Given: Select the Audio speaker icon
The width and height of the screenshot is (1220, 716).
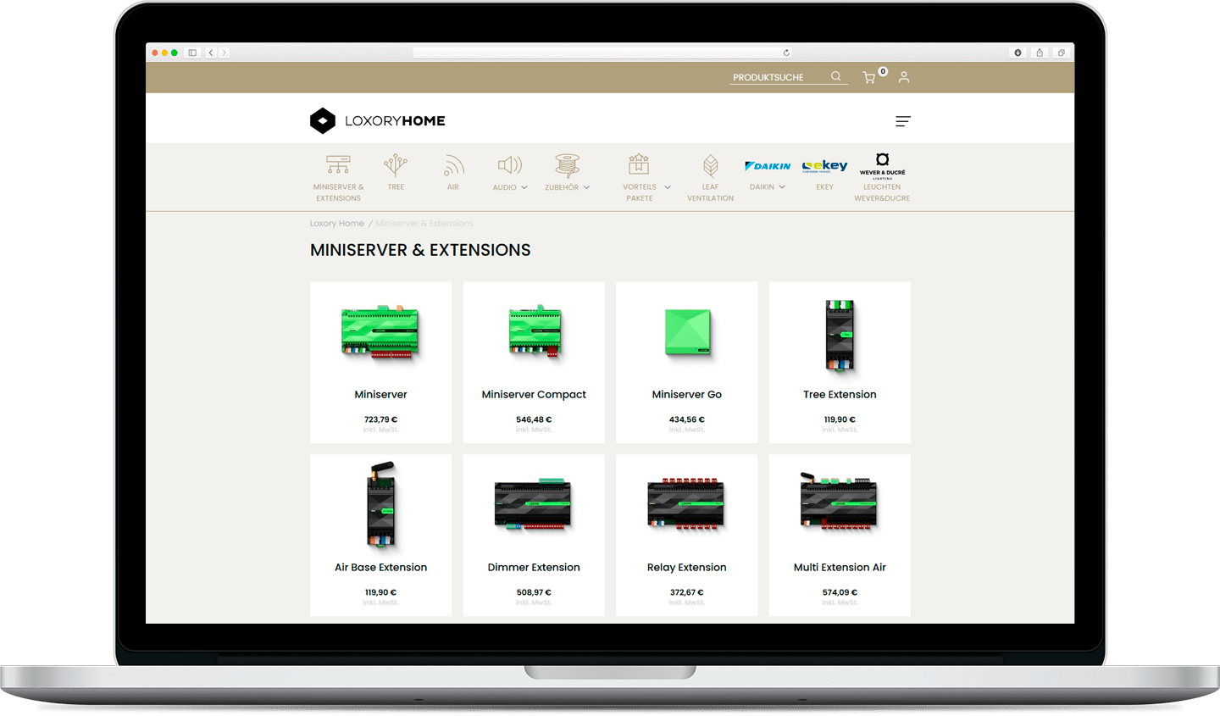Looking at the screenshot, I should [x=509, y=164].
